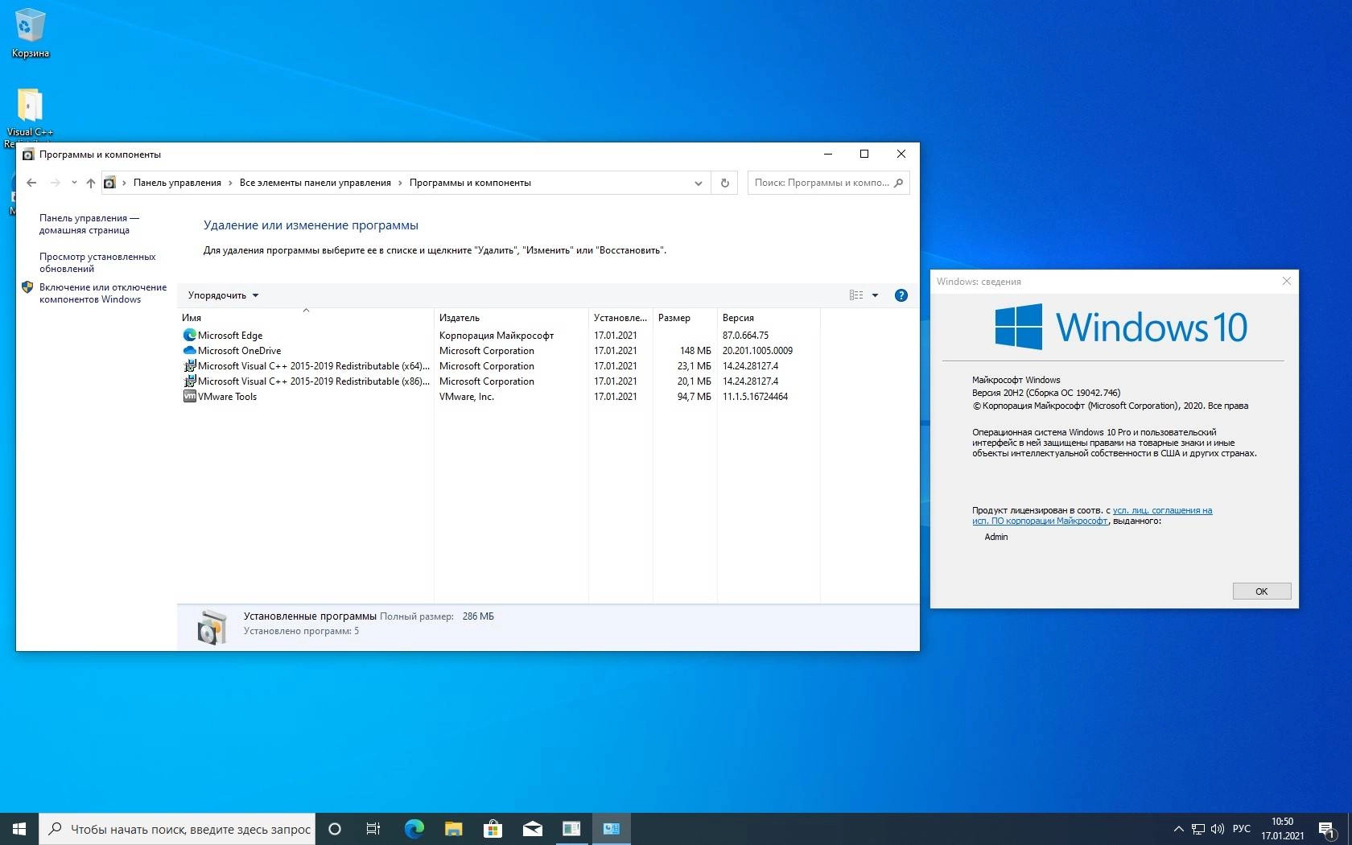This screenshot has width=1352, height=845.
Task: Open Cortana from the taskbar
Action: [335, 829]
